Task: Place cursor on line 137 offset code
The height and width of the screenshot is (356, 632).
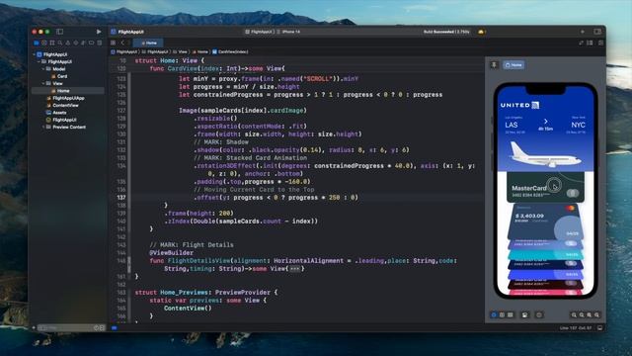Action: tap(276, 198)
